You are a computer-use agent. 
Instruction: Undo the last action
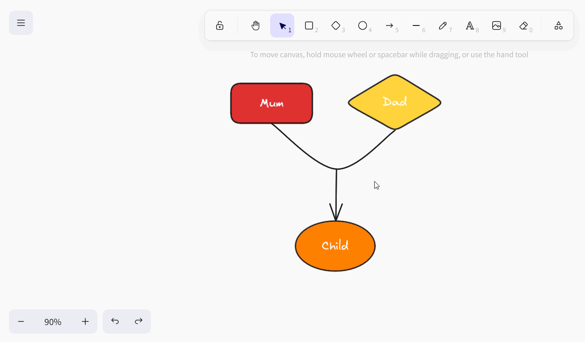(115, 321)
